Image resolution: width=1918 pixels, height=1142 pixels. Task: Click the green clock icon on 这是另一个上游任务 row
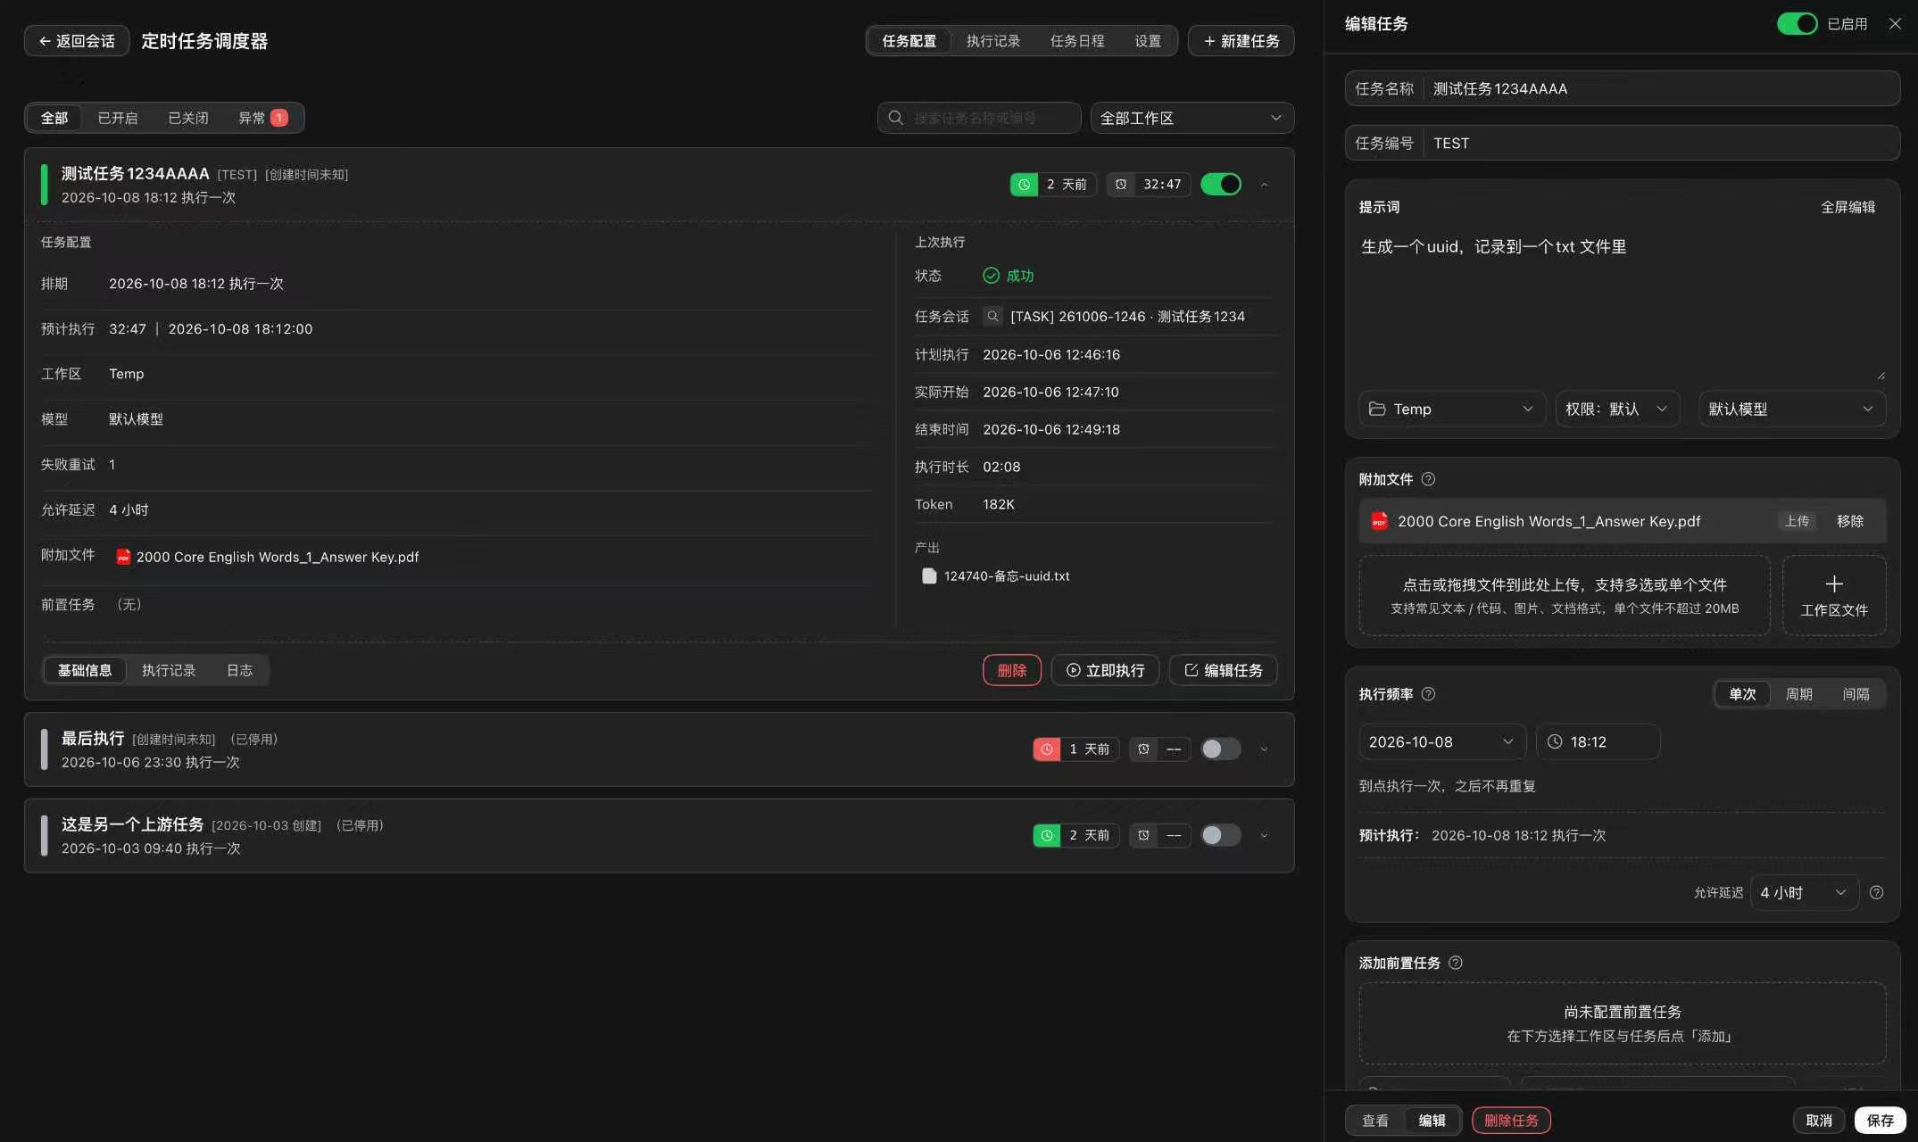click(1047, 836)
